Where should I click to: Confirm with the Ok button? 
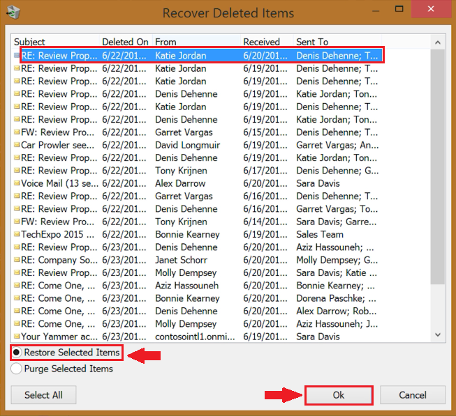tap(339, 395)
